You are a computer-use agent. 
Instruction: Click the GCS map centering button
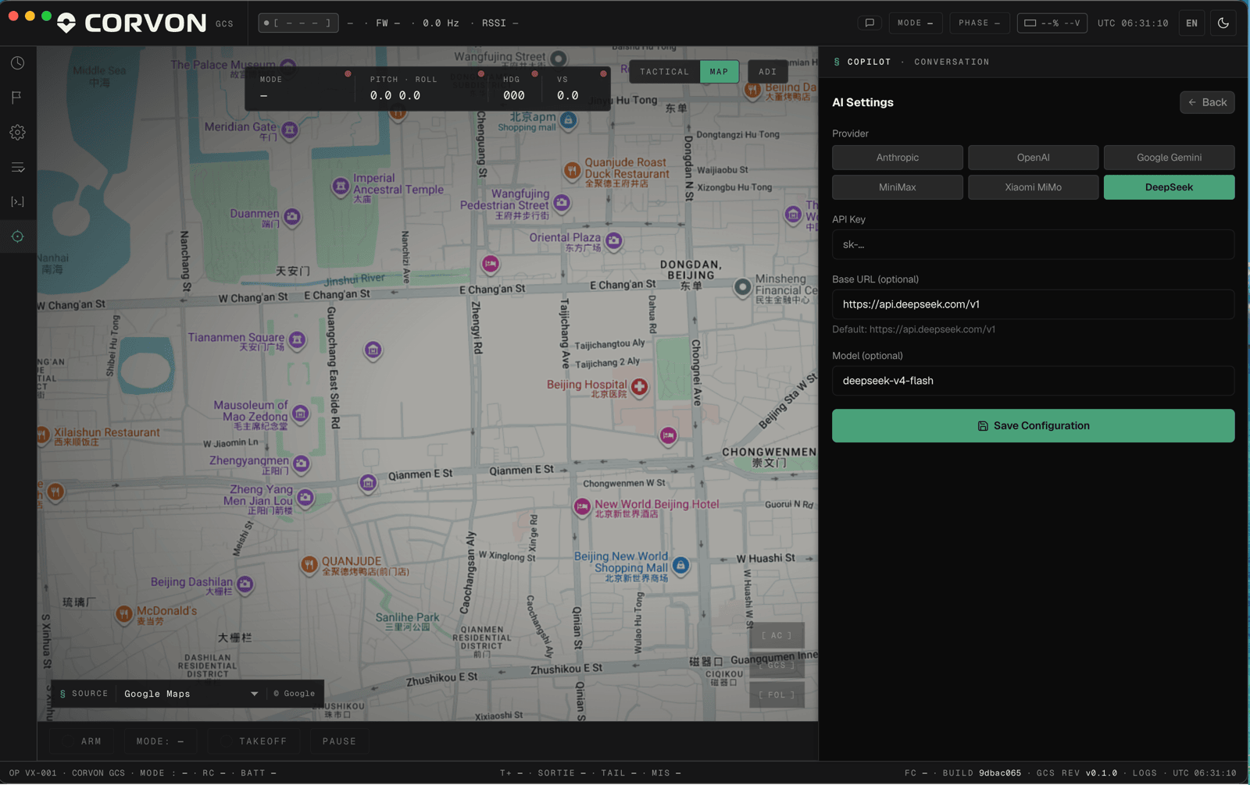pos(777,665)
